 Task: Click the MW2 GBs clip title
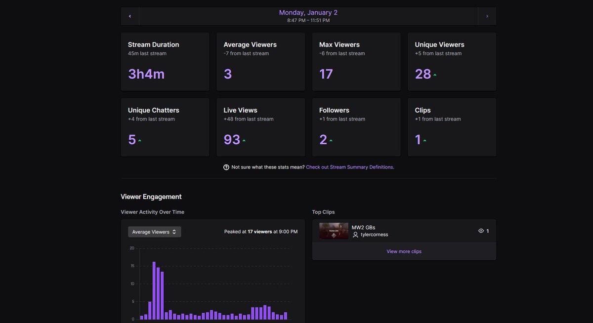pyautogui.click(x=363, y=228)
